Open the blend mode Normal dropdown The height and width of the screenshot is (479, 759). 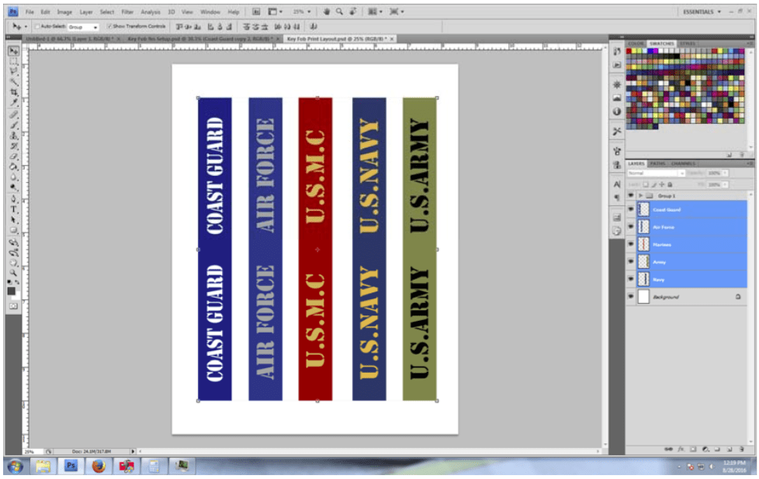[x=656, y=173]
